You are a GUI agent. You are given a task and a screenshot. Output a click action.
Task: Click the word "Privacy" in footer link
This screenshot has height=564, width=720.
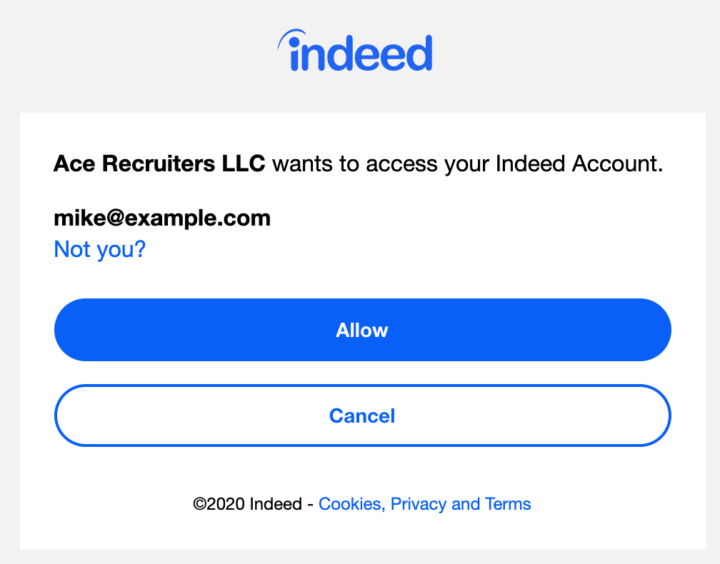click(419, 504)
